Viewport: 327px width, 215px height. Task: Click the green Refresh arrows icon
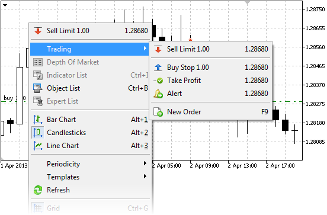pos(38,190)
